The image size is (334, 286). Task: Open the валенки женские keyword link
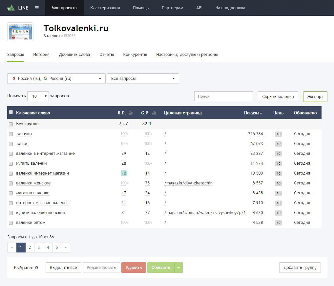point(33,183)
